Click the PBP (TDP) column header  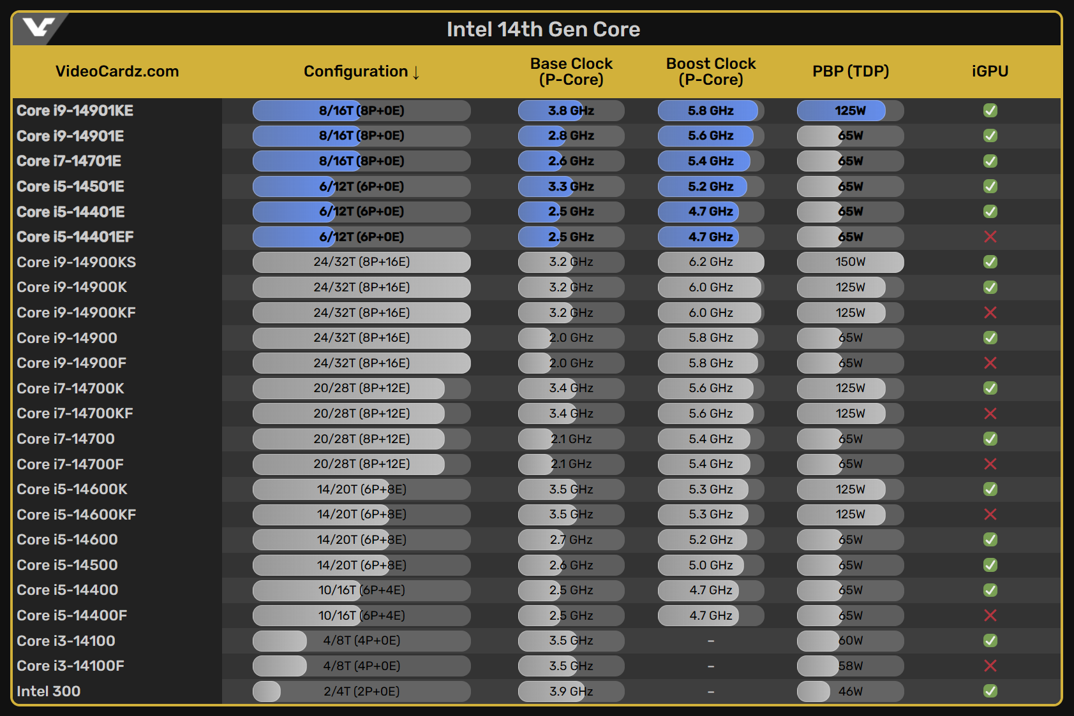tap(851, 71)
